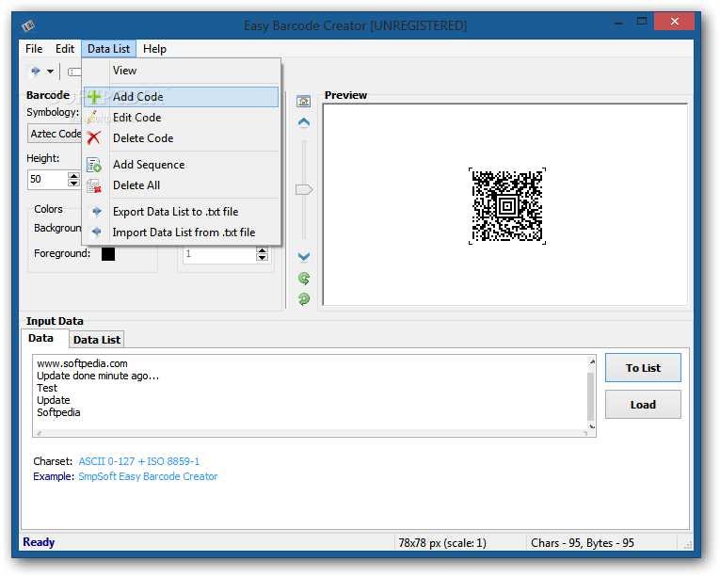This screenshot has width=720, height=577.
Task: Open the Help menu
Action: point(154,49)
